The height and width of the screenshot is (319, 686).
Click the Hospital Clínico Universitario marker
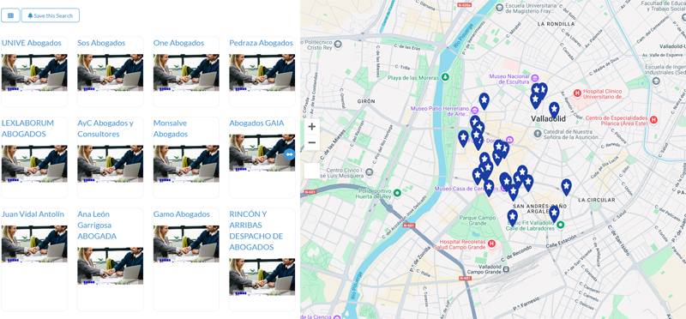(x=577, y=93)
